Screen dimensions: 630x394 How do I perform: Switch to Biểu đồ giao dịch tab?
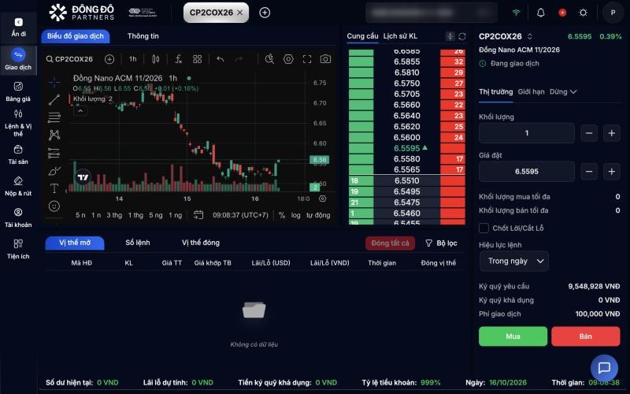[x=76, y=36]
